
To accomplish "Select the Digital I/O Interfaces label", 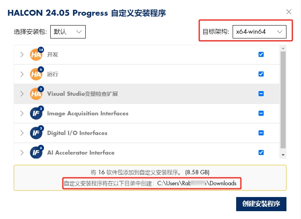I will (x=77, y=133).
